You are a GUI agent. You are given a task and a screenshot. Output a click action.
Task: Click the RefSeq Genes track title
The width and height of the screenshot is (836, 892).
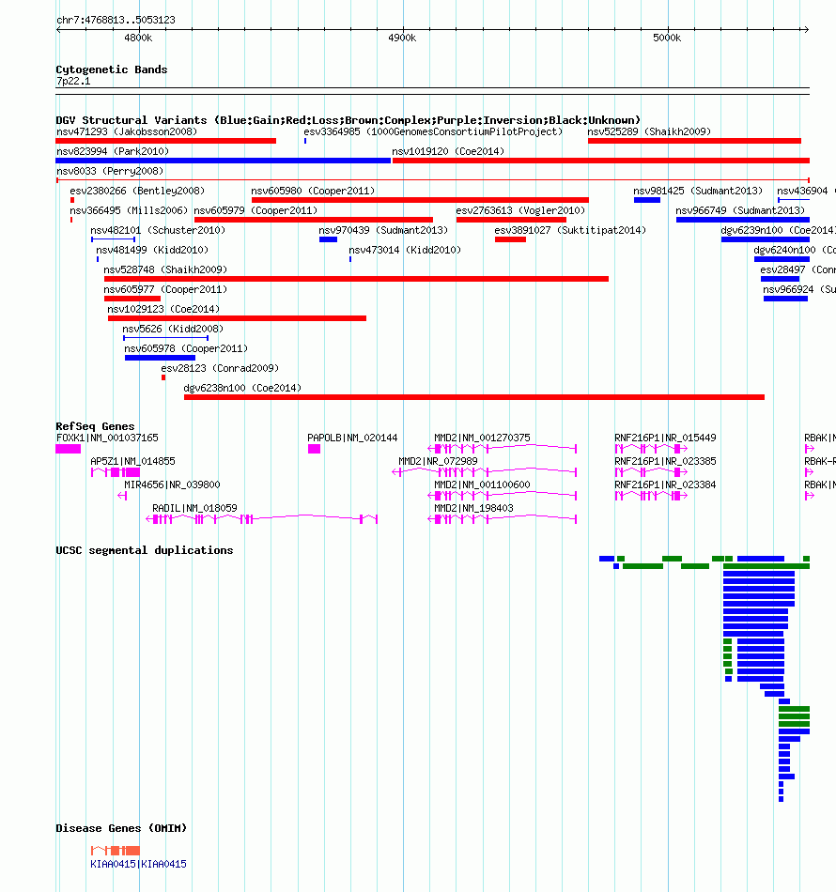pos(95,426)
